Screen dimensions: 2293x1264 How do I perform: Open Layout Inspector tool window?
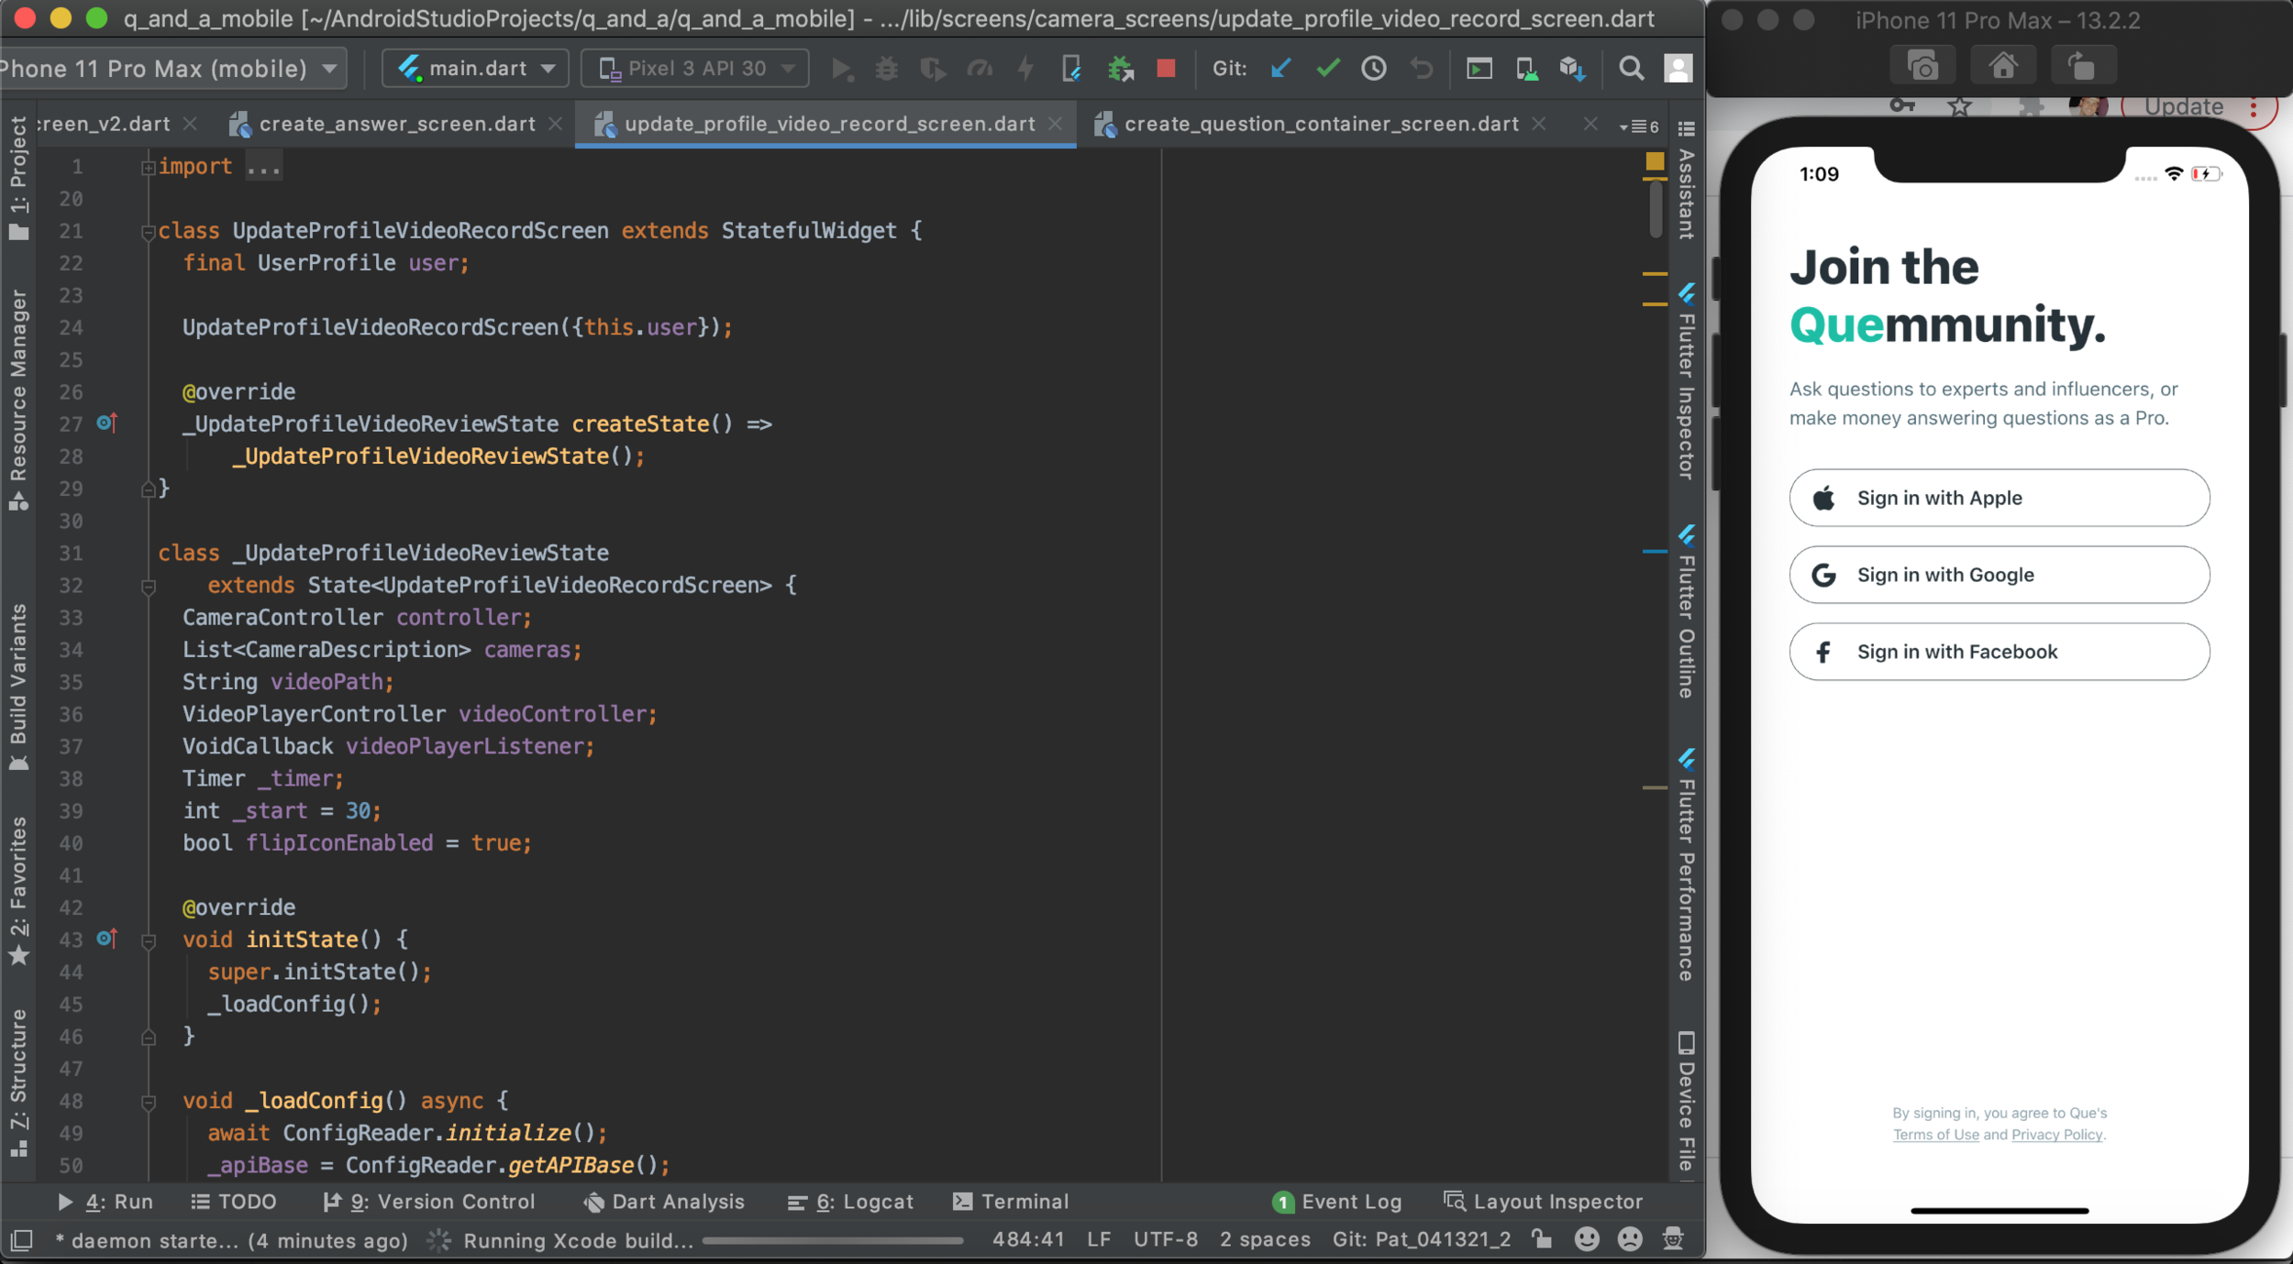coord(1543,1202)
